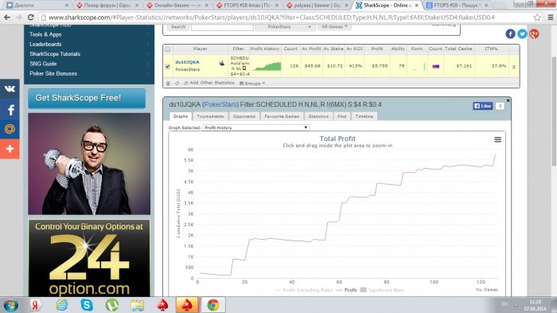Screen dimensions: 557x313
Task: Click the Russian flag icon in Country column
Action: 435,66
